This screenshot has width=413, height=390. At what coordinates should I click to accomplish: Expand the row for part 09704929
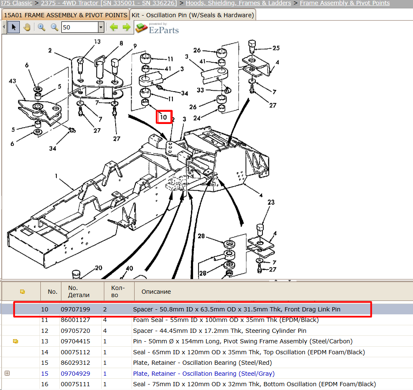[7, 373]
